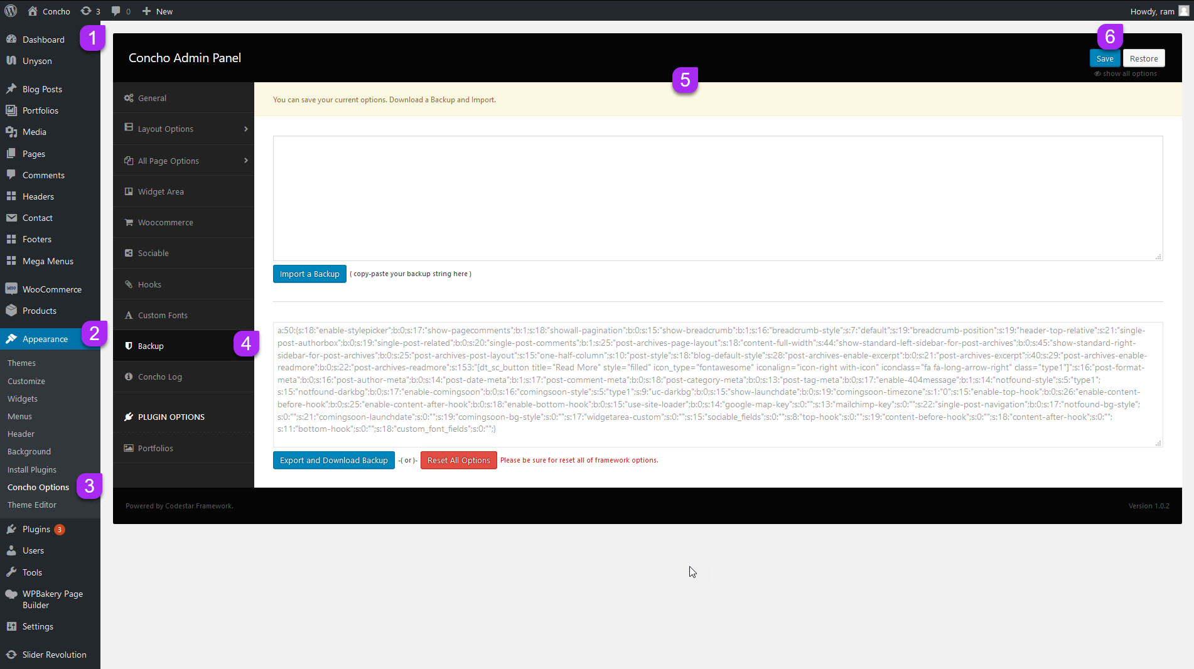1194x669 pixels.
Task: Click the Dashboard gauge icon
Action: 11,39
